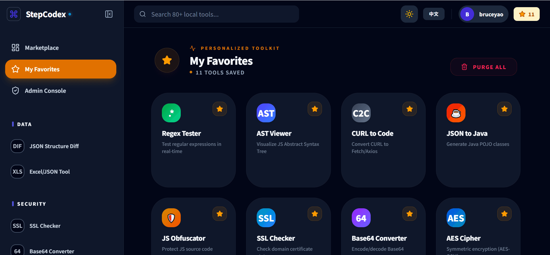Go to Marketplace in the sidebar

coord(42,48)
